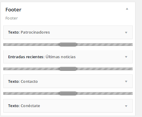Click the gray Footer description text
Viewport: 142px width, 117px height.
click(x=12, y=18)
